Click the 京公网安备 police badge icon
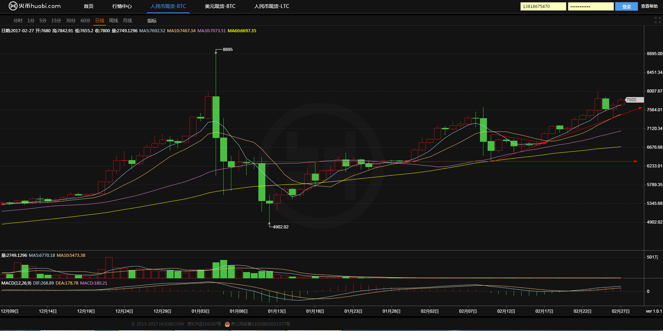Screen dimensions: 663x331 tap(227, 324)
